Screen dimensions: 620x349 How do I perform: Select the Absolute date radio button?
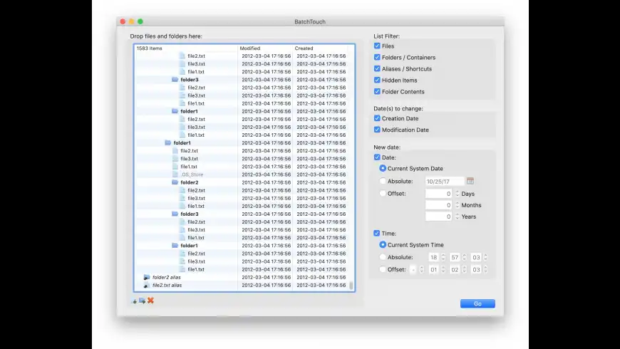tap(383, 181)
